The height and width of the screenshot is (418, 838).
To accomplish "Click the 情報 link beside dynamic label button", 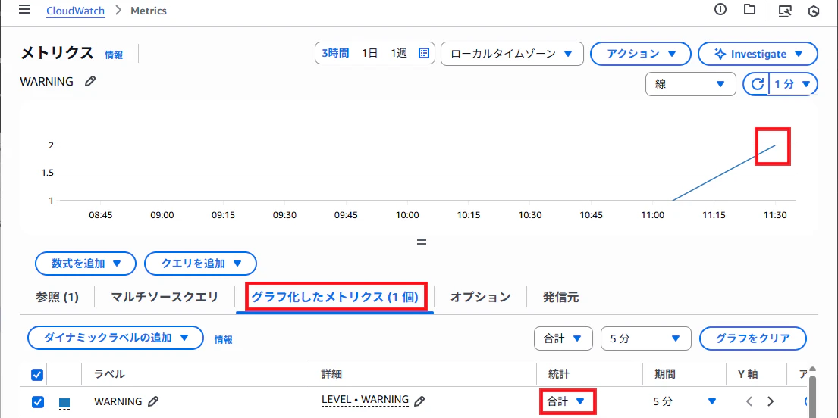I will (x=224, y=339).
